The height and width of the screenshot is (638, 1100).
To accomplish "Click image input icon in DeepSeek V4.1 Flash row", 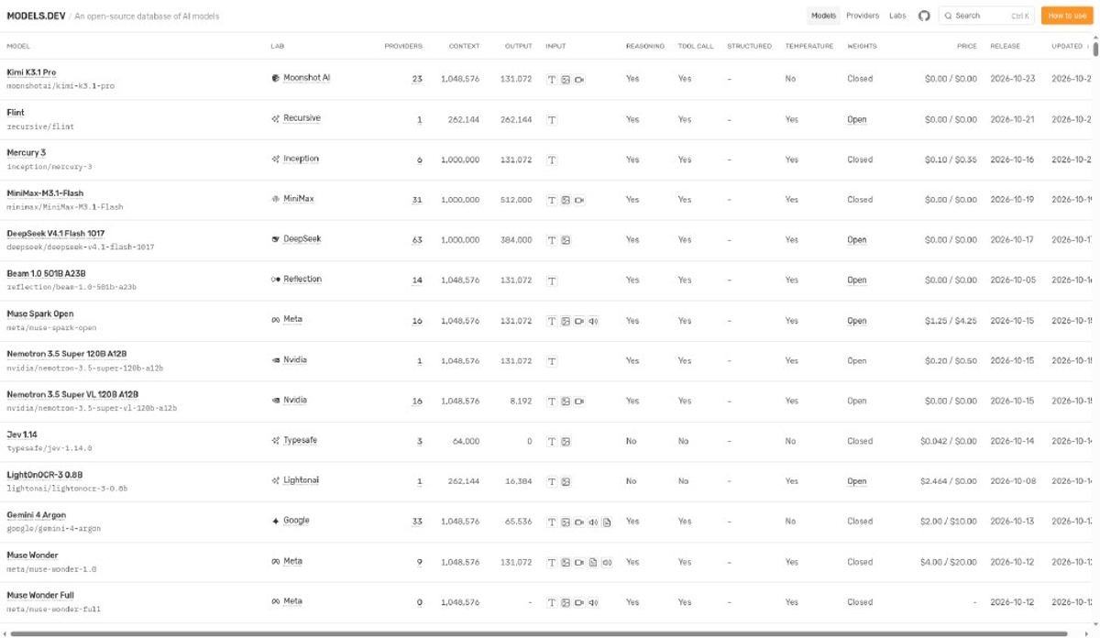I will pos(566,240).
